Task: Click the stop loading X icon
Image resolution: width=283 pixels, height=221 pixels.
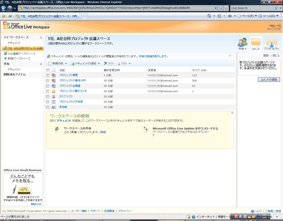Action: (226, 8)
